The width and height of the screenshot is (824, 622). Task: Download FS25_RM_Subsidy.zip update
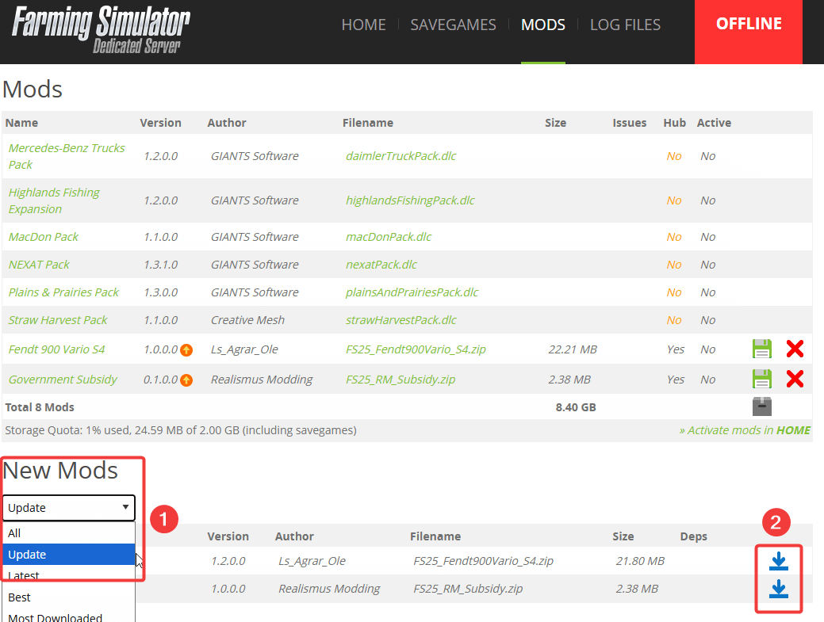(x=778, y=589)
